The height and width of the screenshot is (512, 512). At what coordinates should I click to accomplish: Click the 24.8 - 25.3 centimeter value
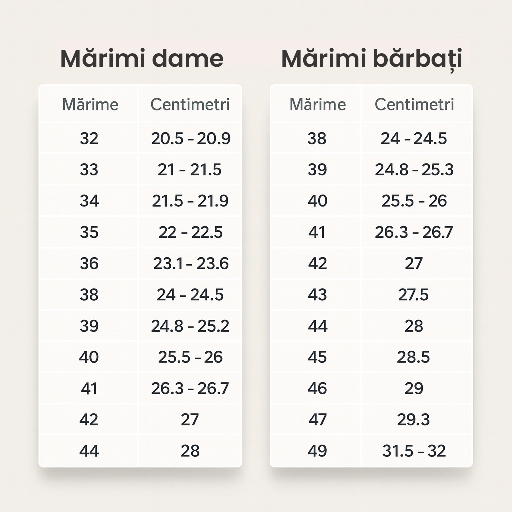point(414,170)
